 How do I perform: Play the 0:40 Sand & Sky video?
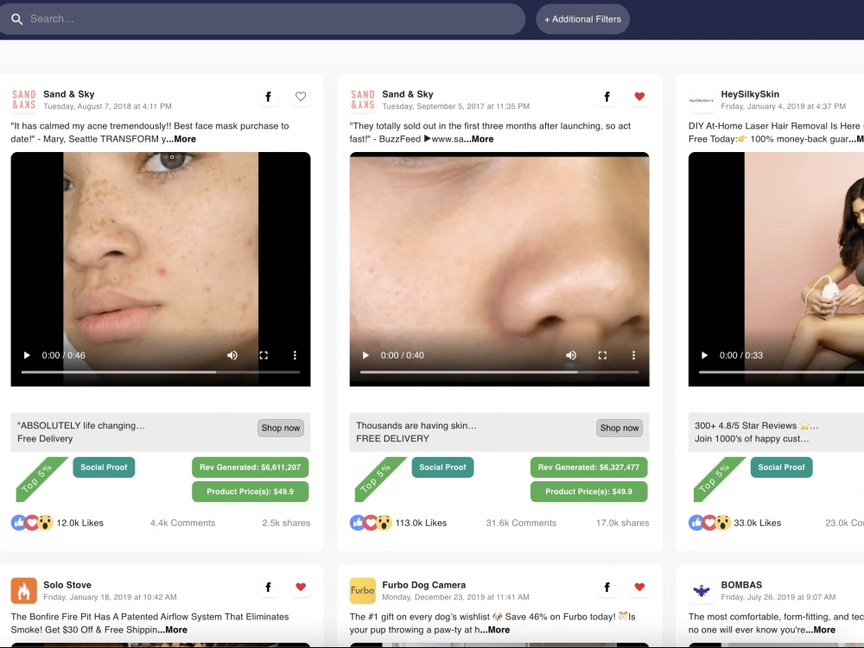point(365,355)
